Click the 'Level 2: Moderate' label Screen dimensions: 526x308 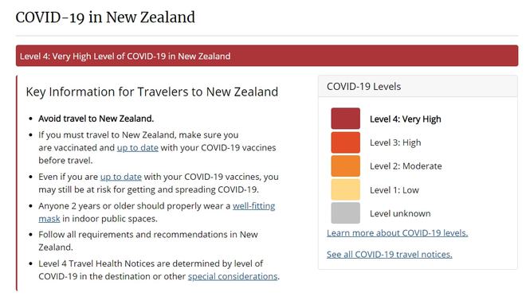(x=406, y=166)
